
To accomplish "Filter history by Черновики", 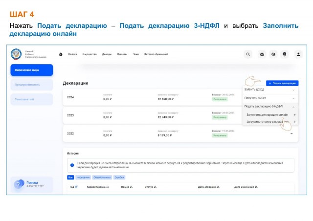I will (x=83, y=177).
